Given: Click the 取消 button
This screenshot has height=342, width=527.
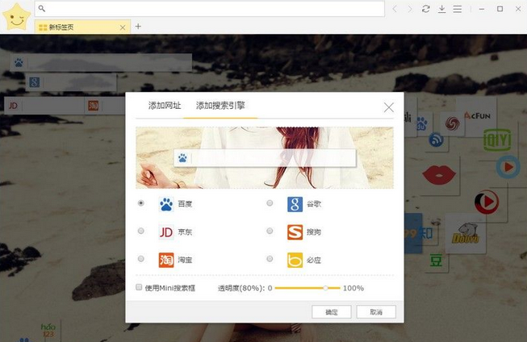Looking at the screenshot, I should pyautogui.click(x=376, y=312).
